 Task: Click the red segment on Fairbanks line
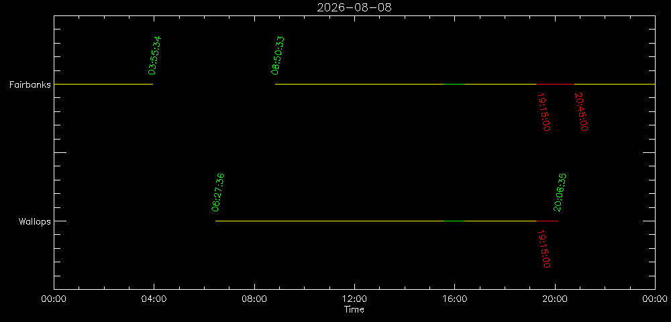[555, 85]
